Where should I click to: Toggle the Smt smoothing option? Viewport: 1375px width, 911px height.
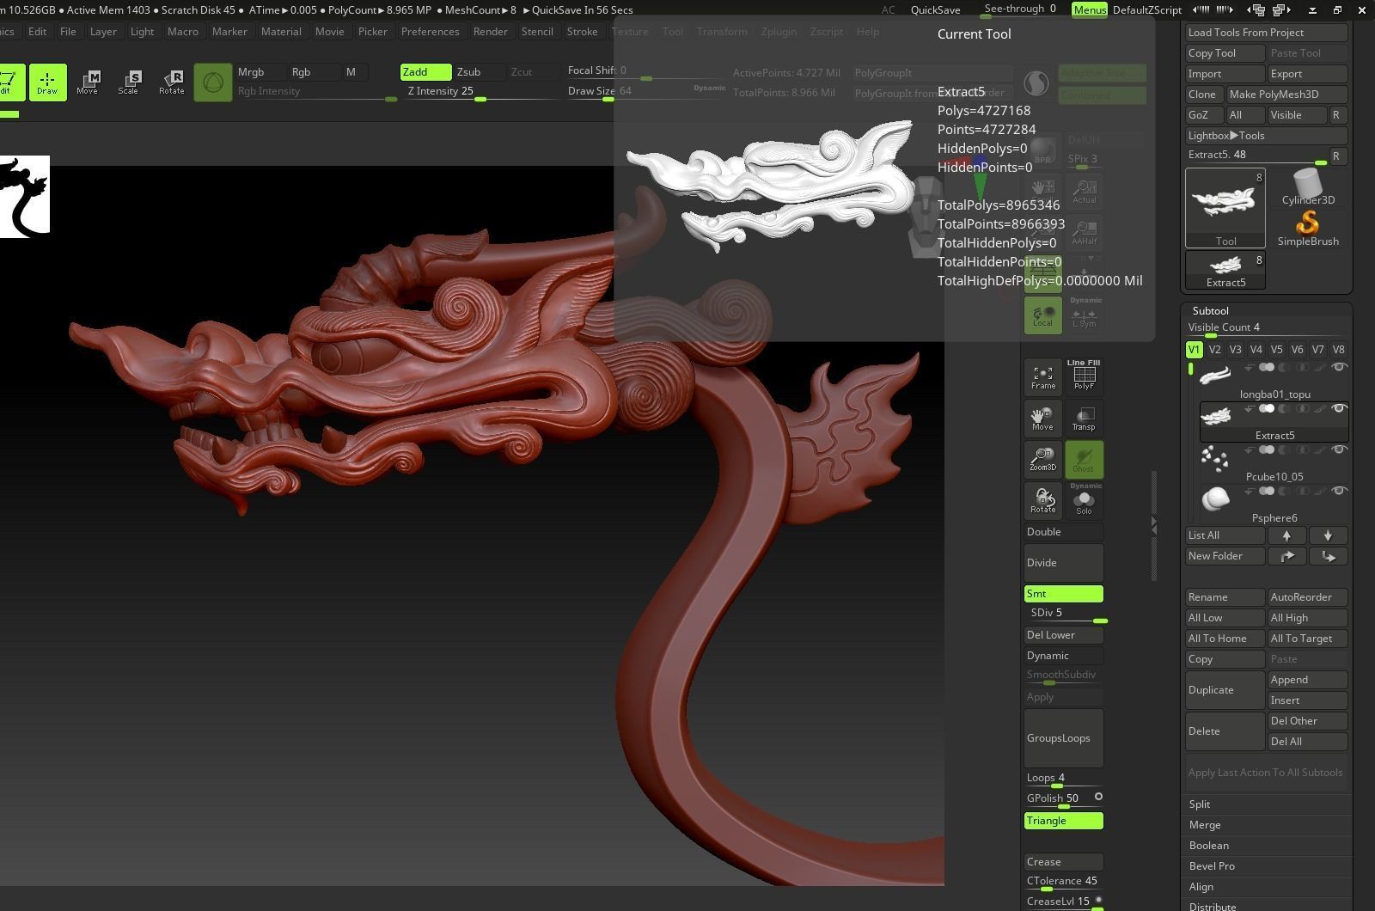[x=1063, y=594]
